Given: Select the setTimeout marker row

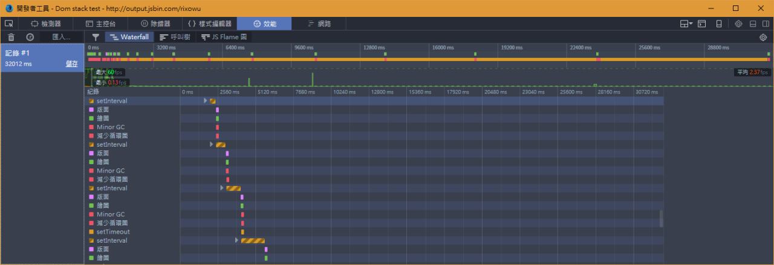Looking at the screenshot, I should [112, 232].
